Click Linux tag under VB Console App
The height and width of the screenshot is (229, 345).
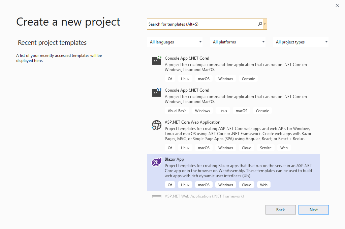223,111
